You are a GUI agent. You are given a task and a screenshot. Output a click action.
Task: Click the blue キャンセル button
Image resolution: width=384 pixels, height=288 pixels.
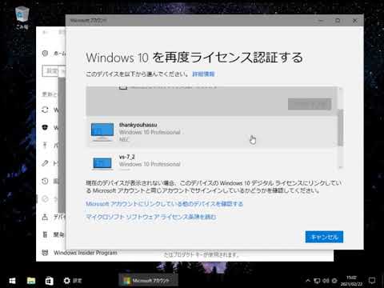[x=324, y=237]
